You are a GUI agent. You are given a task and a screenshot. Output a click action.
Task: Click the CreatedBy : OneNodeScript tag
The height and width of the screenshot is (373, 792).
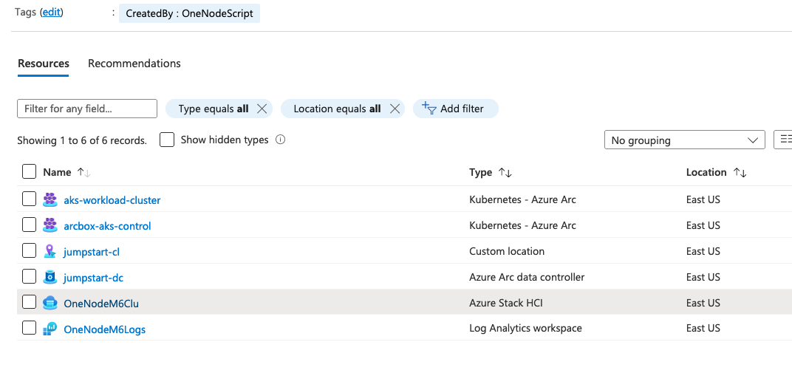point(189,13)
